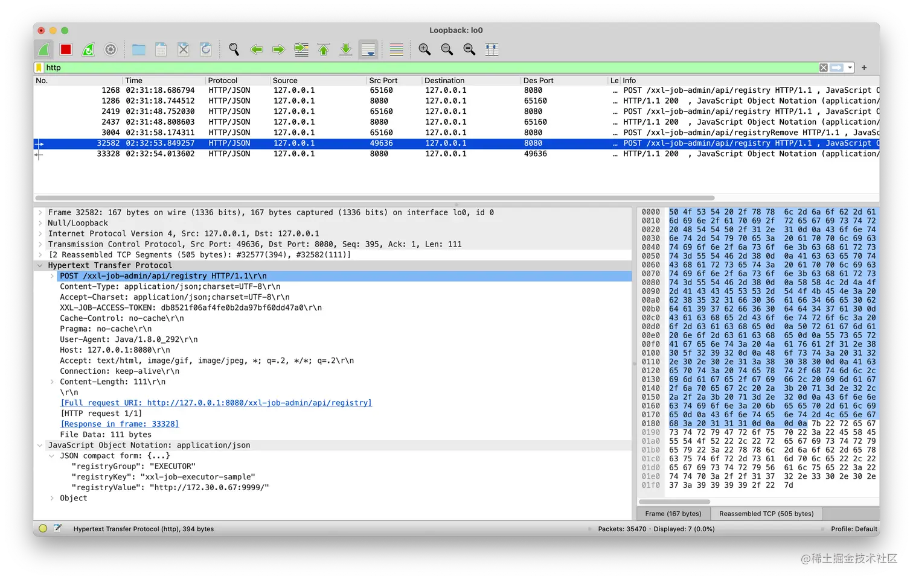Switch to Reassembled TCP (505 bytes) tab
Screen dimensions: 913x580
click(x=766, y=514)
